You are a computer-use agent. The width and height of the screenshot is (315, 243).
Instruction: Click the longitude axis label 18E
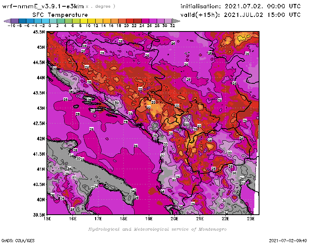point(124,219)
